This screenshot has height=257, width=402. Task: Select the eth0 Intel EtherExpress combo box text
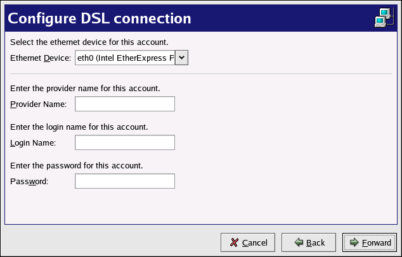coord(124,58)
